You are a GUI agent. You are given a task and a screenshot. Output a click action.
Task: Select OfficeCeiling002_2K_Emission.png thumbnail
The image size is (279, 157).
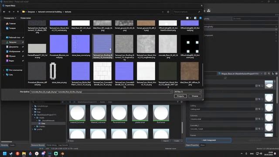pyautogui.click(x=190, y=44)
